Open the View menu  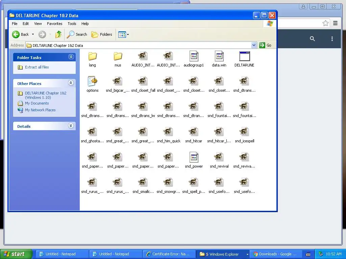[38, 24]
